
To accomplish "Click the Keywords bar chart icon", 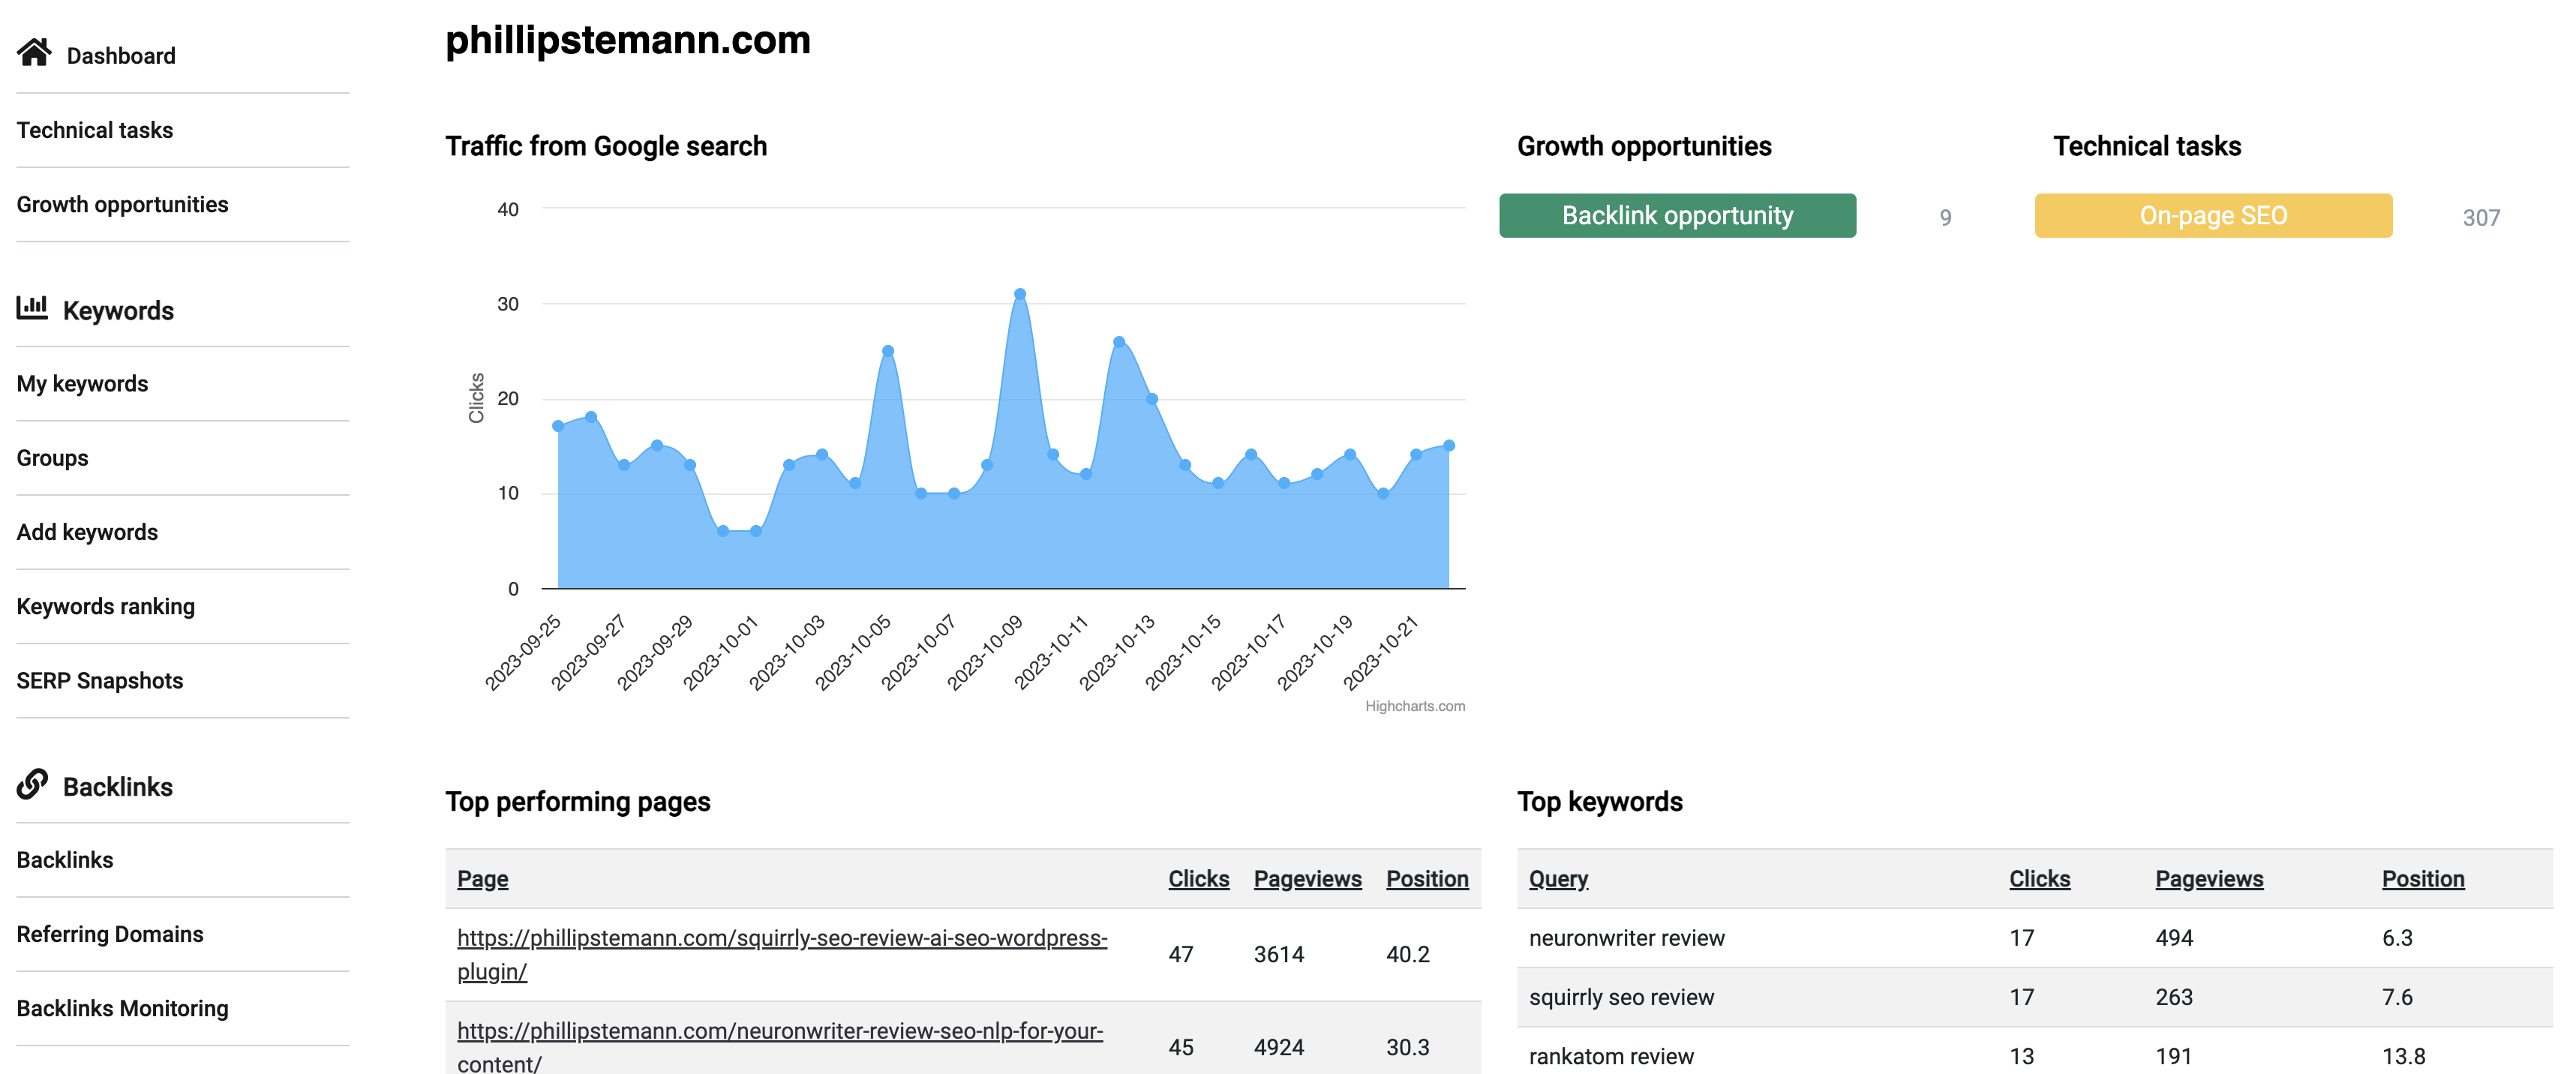I will click(x=32, y=308).
